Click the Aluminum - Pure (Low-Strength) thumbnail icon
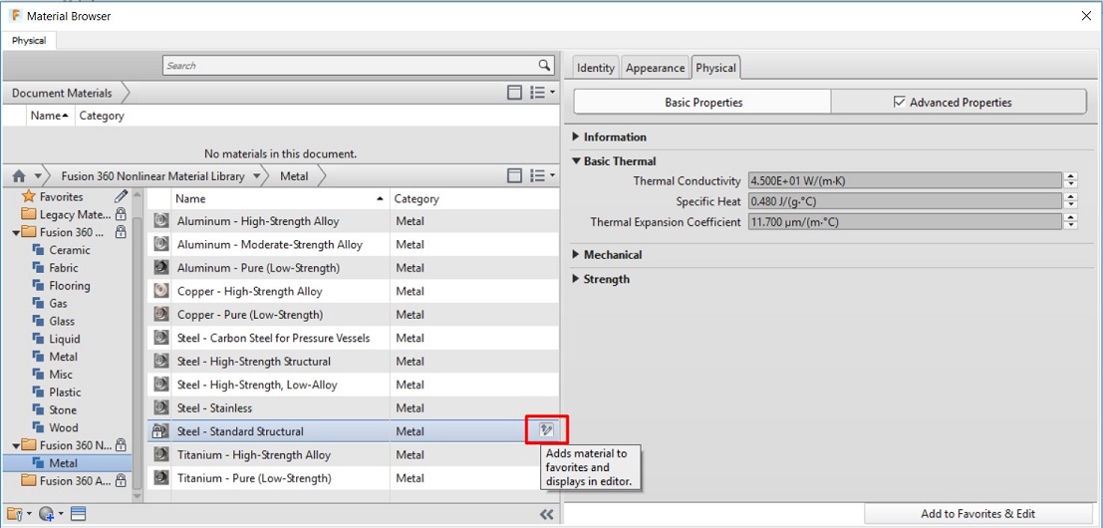Image resolution: width=1103 pixels, height=528 pixels. click(x=161, y=268)
